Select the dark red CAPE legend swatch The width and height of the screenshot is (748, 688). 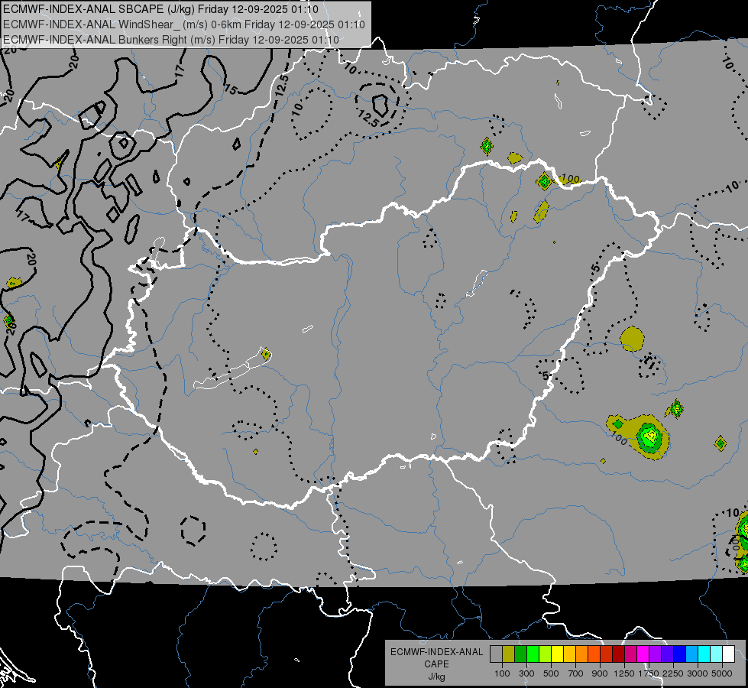coord(619,654)
